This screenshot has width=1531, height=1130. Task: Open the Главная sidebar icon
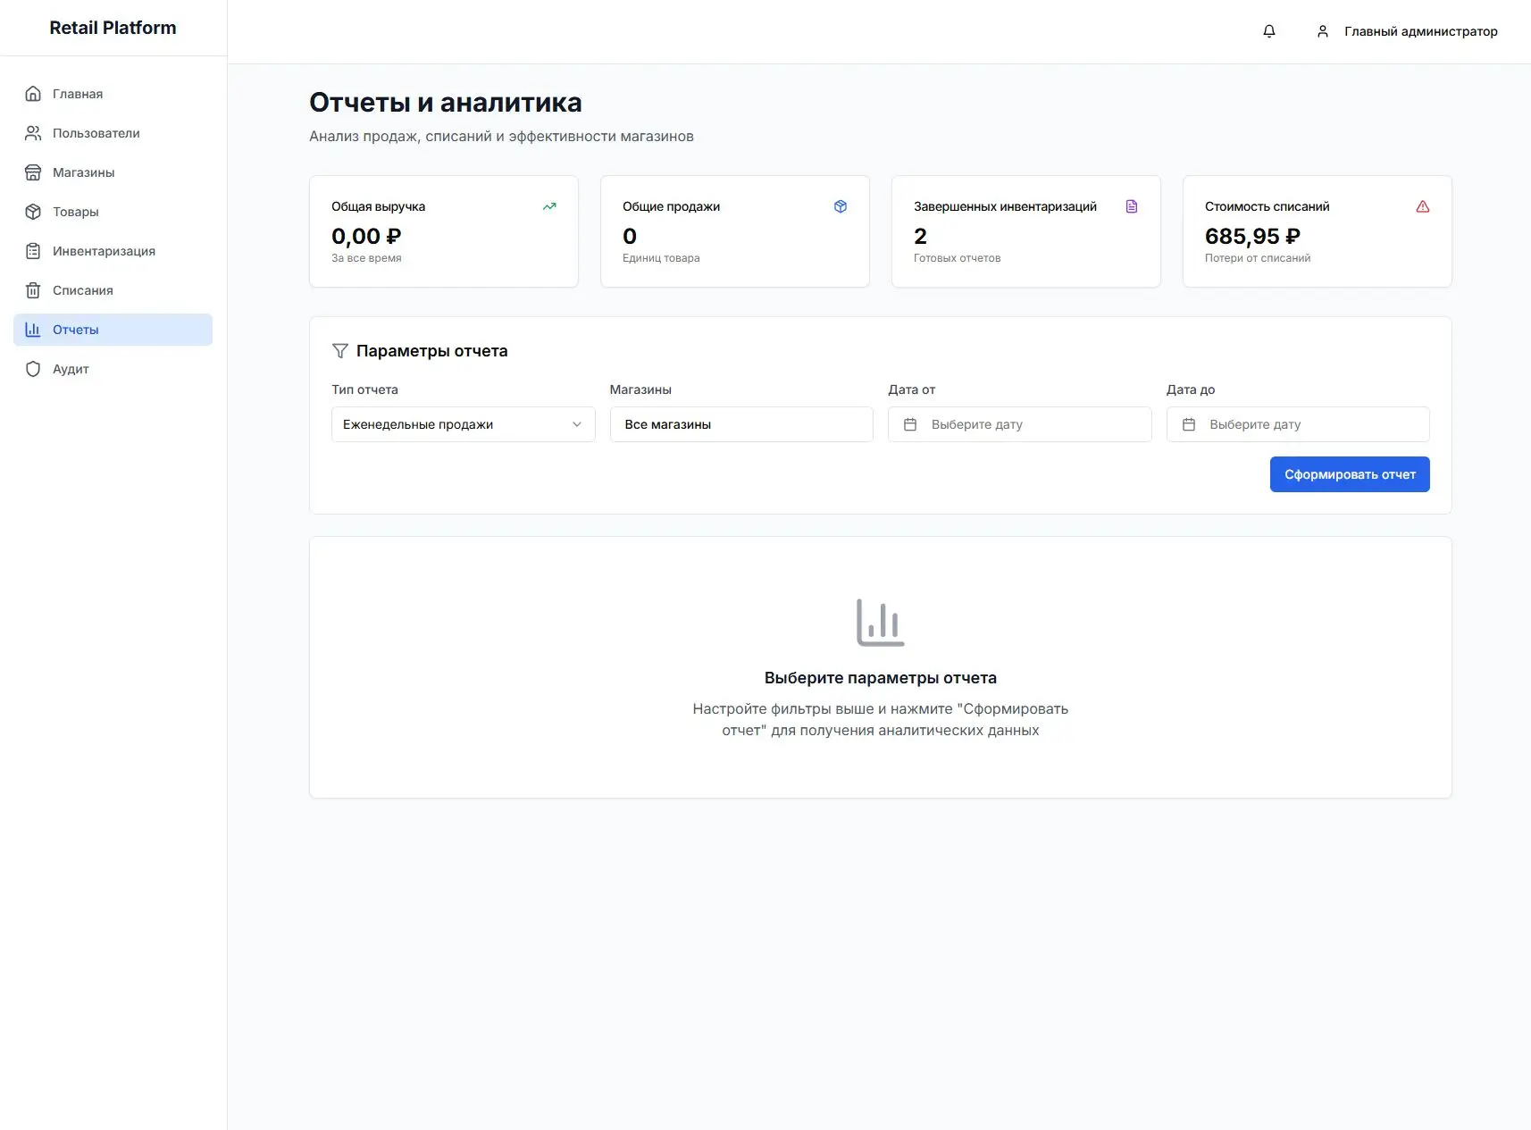click(x=33, y=93)
